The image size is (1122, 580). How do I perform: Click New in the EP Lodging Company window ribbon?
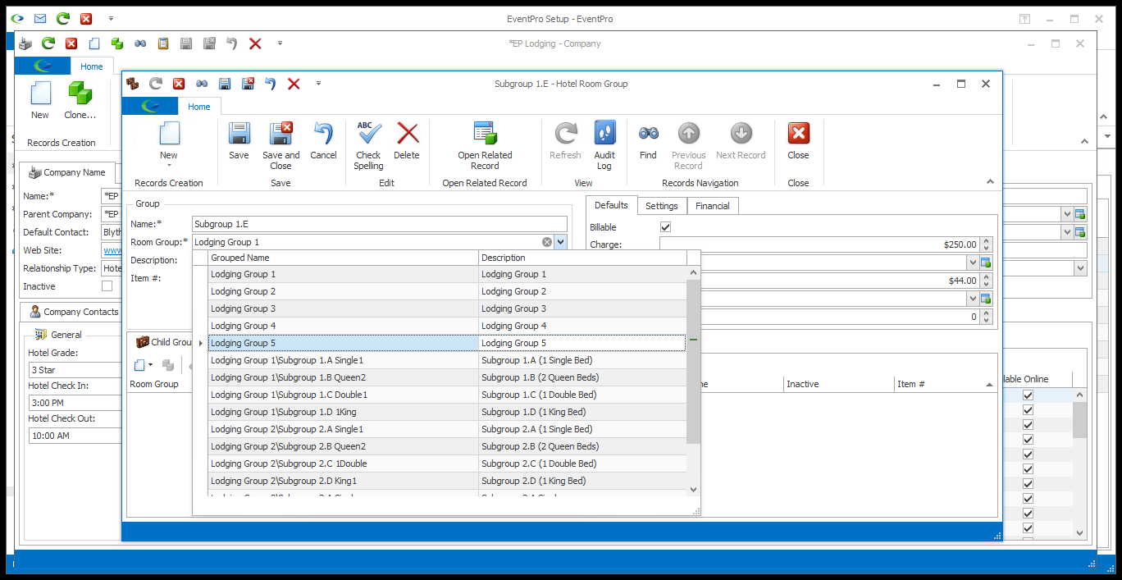[40, 101]
